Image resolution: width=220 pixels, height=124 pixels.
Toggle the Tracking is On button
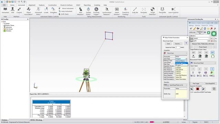(x=200, y=32)
